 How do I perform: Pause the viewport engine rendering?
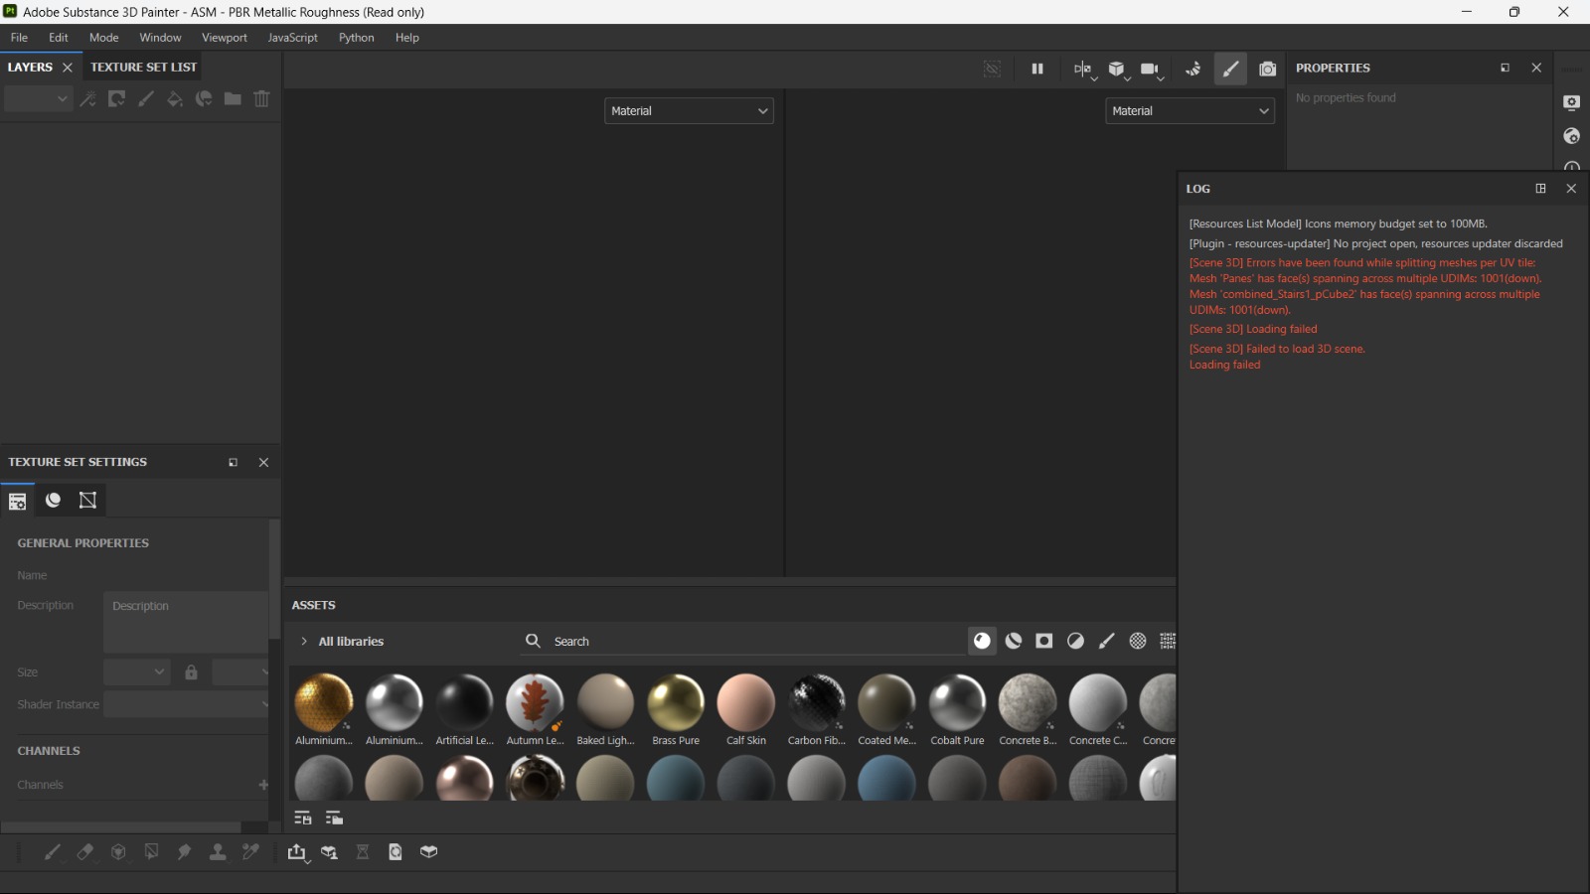tap(1036, 69)
